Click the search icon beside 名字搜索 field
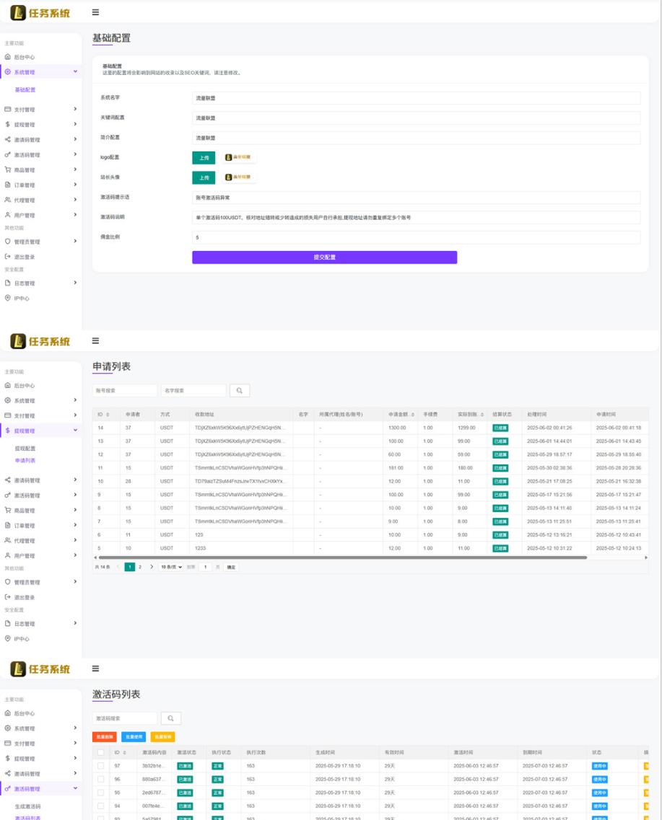Viewport: 662px width, 820px height. tap(240, 390)
